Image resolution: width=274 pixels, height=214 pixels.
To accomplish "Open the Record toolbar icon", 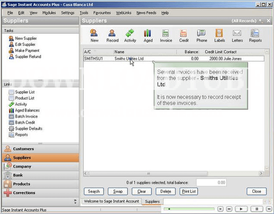I will pyautogui.click(x=112, y=36).
